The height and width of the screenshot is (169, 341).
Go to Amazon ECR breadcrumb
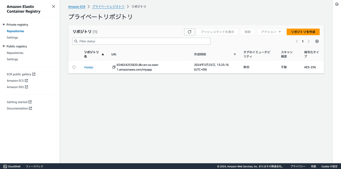click(x=77, y=7)
